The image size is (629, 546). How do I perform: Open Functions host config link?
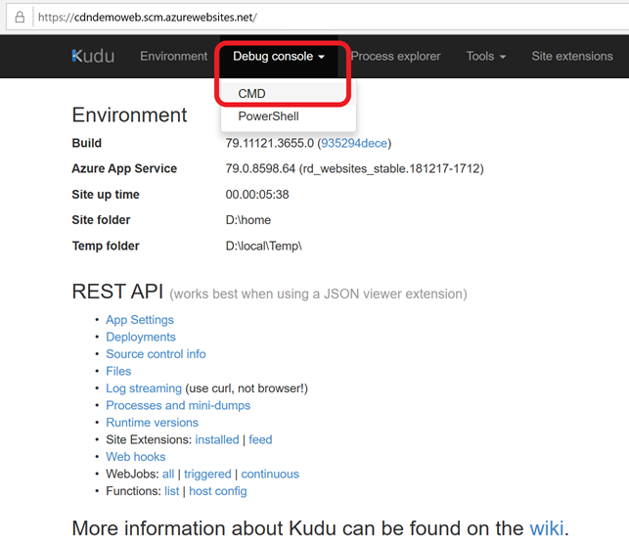tap(218, 491)
